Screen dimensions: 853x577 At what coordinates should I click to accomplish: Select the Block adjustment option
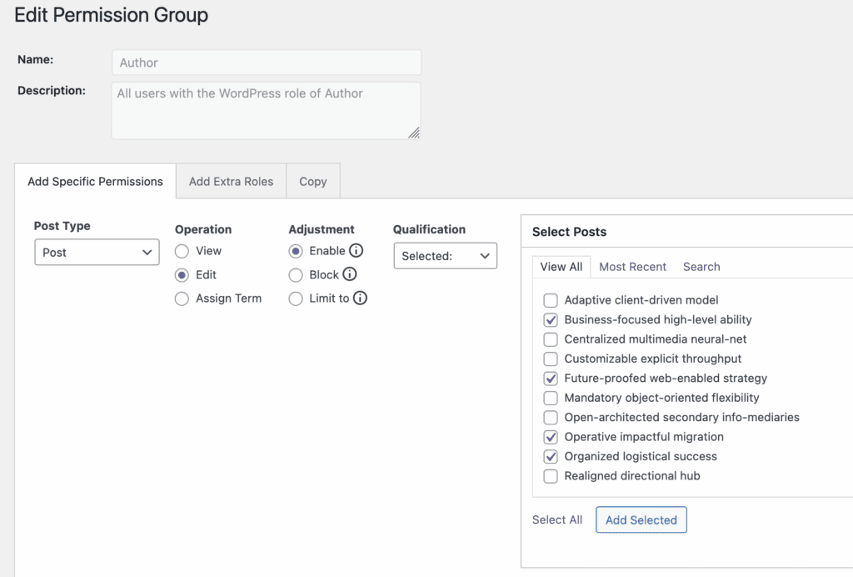[x=296, y=274]
